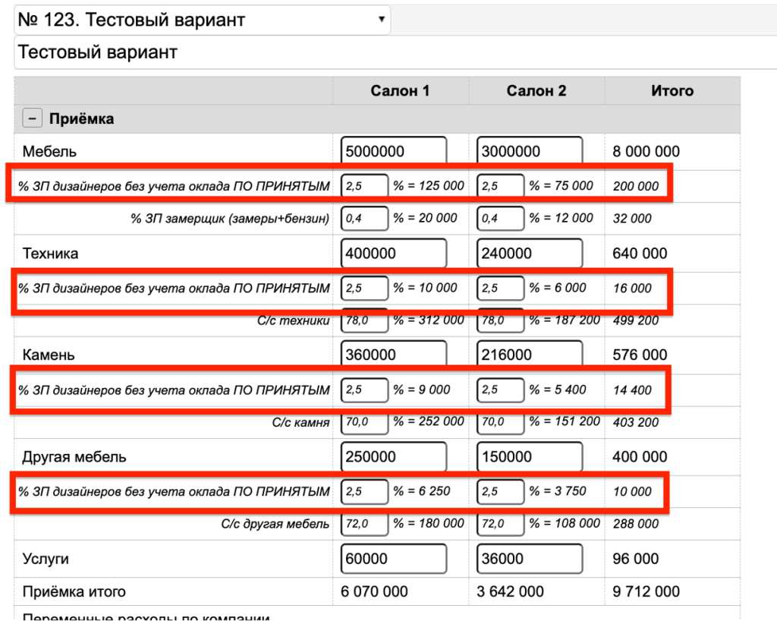777x621 pixels.
Task: Edit С/с другая мебель percent Салон 1
Action: (364, 524)
